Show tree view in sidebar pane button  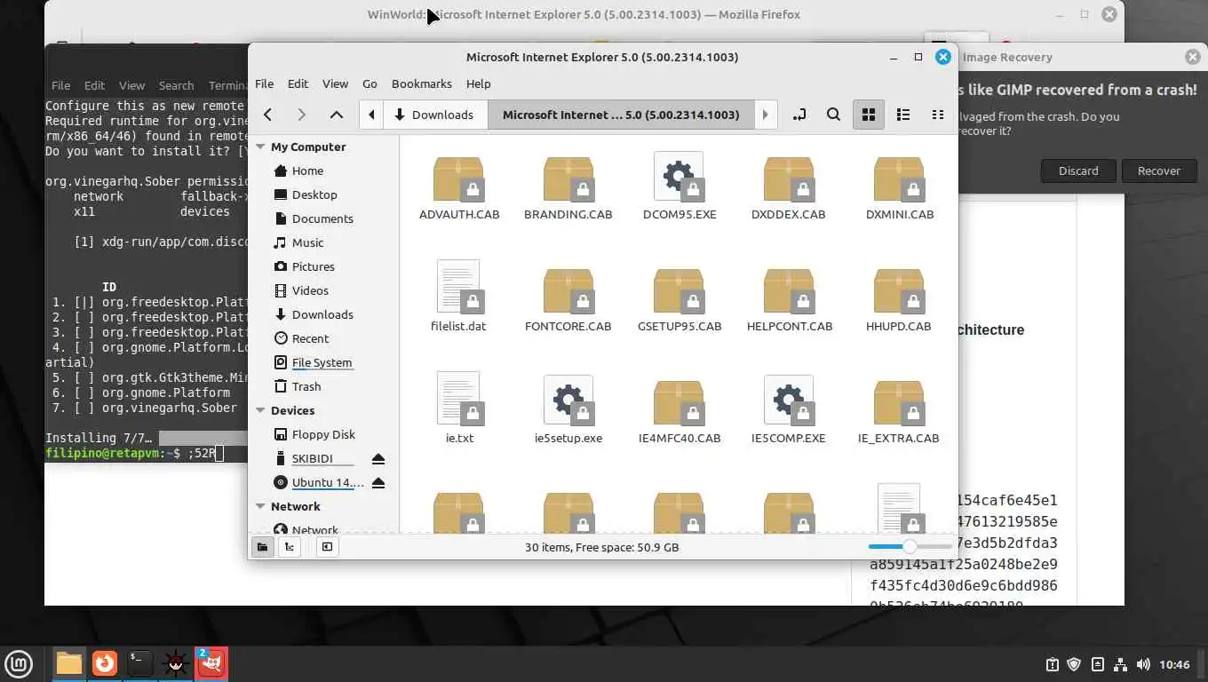tap(289, 547)
